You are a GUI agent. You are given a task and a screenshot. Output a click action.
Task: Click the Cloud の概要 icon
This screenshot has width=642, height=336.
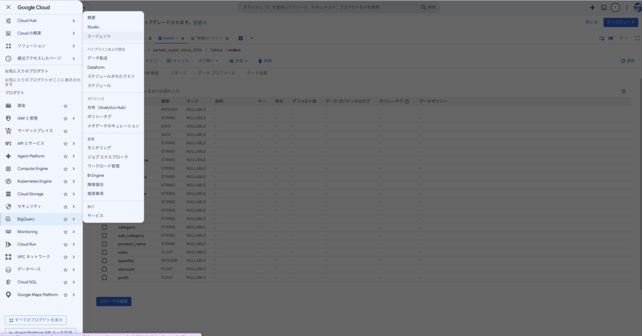coord(8,33)
